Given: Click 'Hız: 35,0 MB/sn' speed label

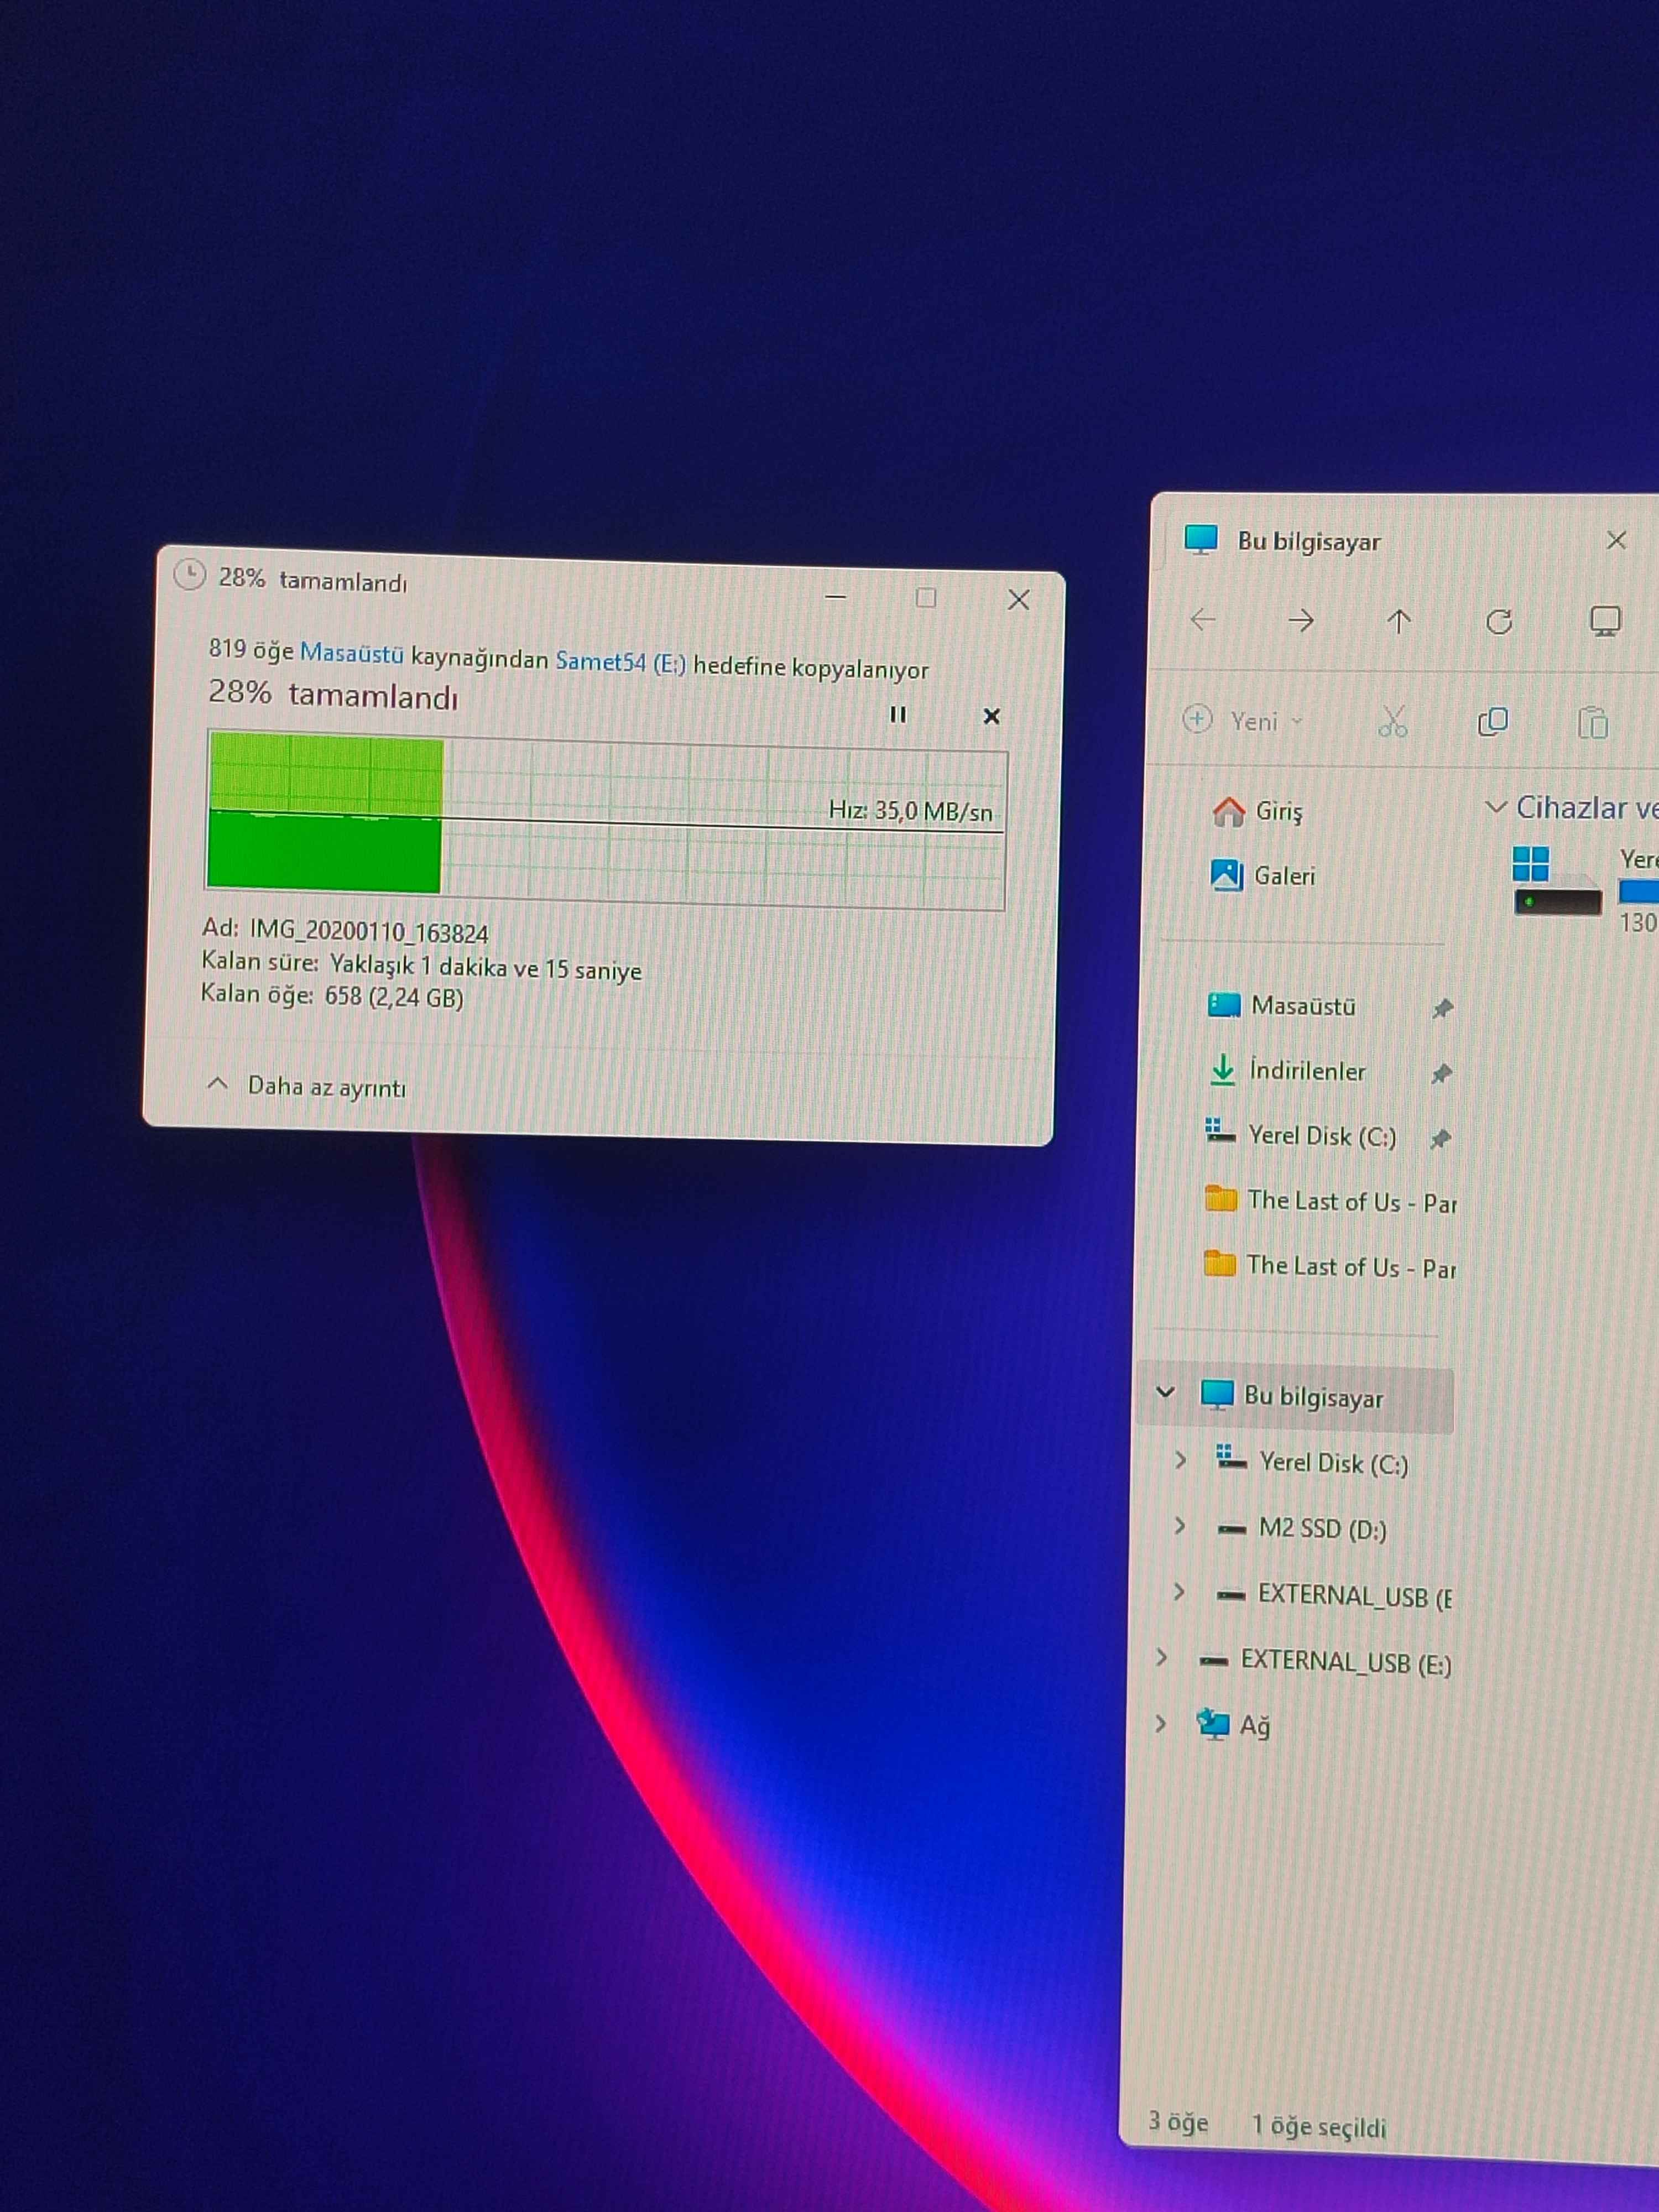Looking at the screenshot, I should 910,810.
